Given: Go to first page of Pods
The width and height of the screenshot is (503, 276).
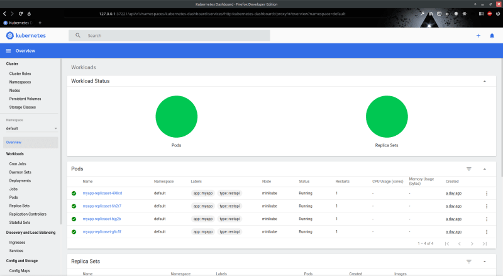Looking at the screenshot, I should click(x=447, y=243).
